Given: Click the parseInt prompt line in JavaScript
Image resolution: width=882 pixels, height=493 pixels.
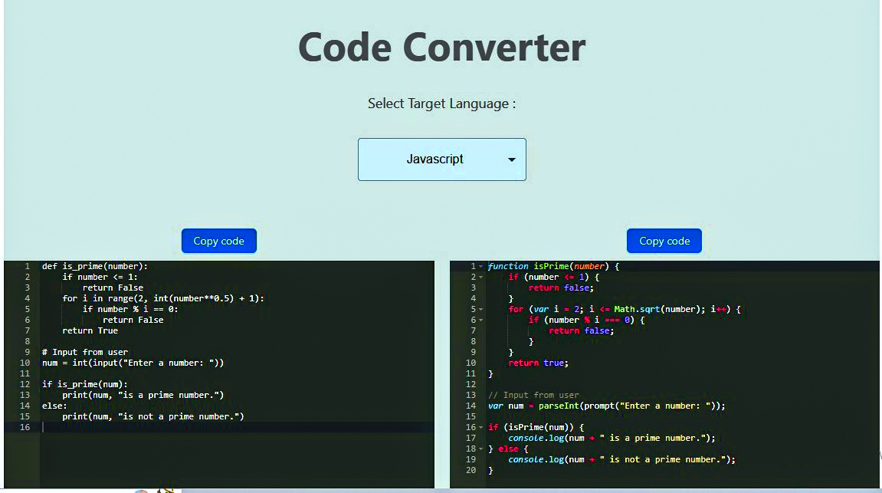Looking at the screenshot, I should pos(605,406).
